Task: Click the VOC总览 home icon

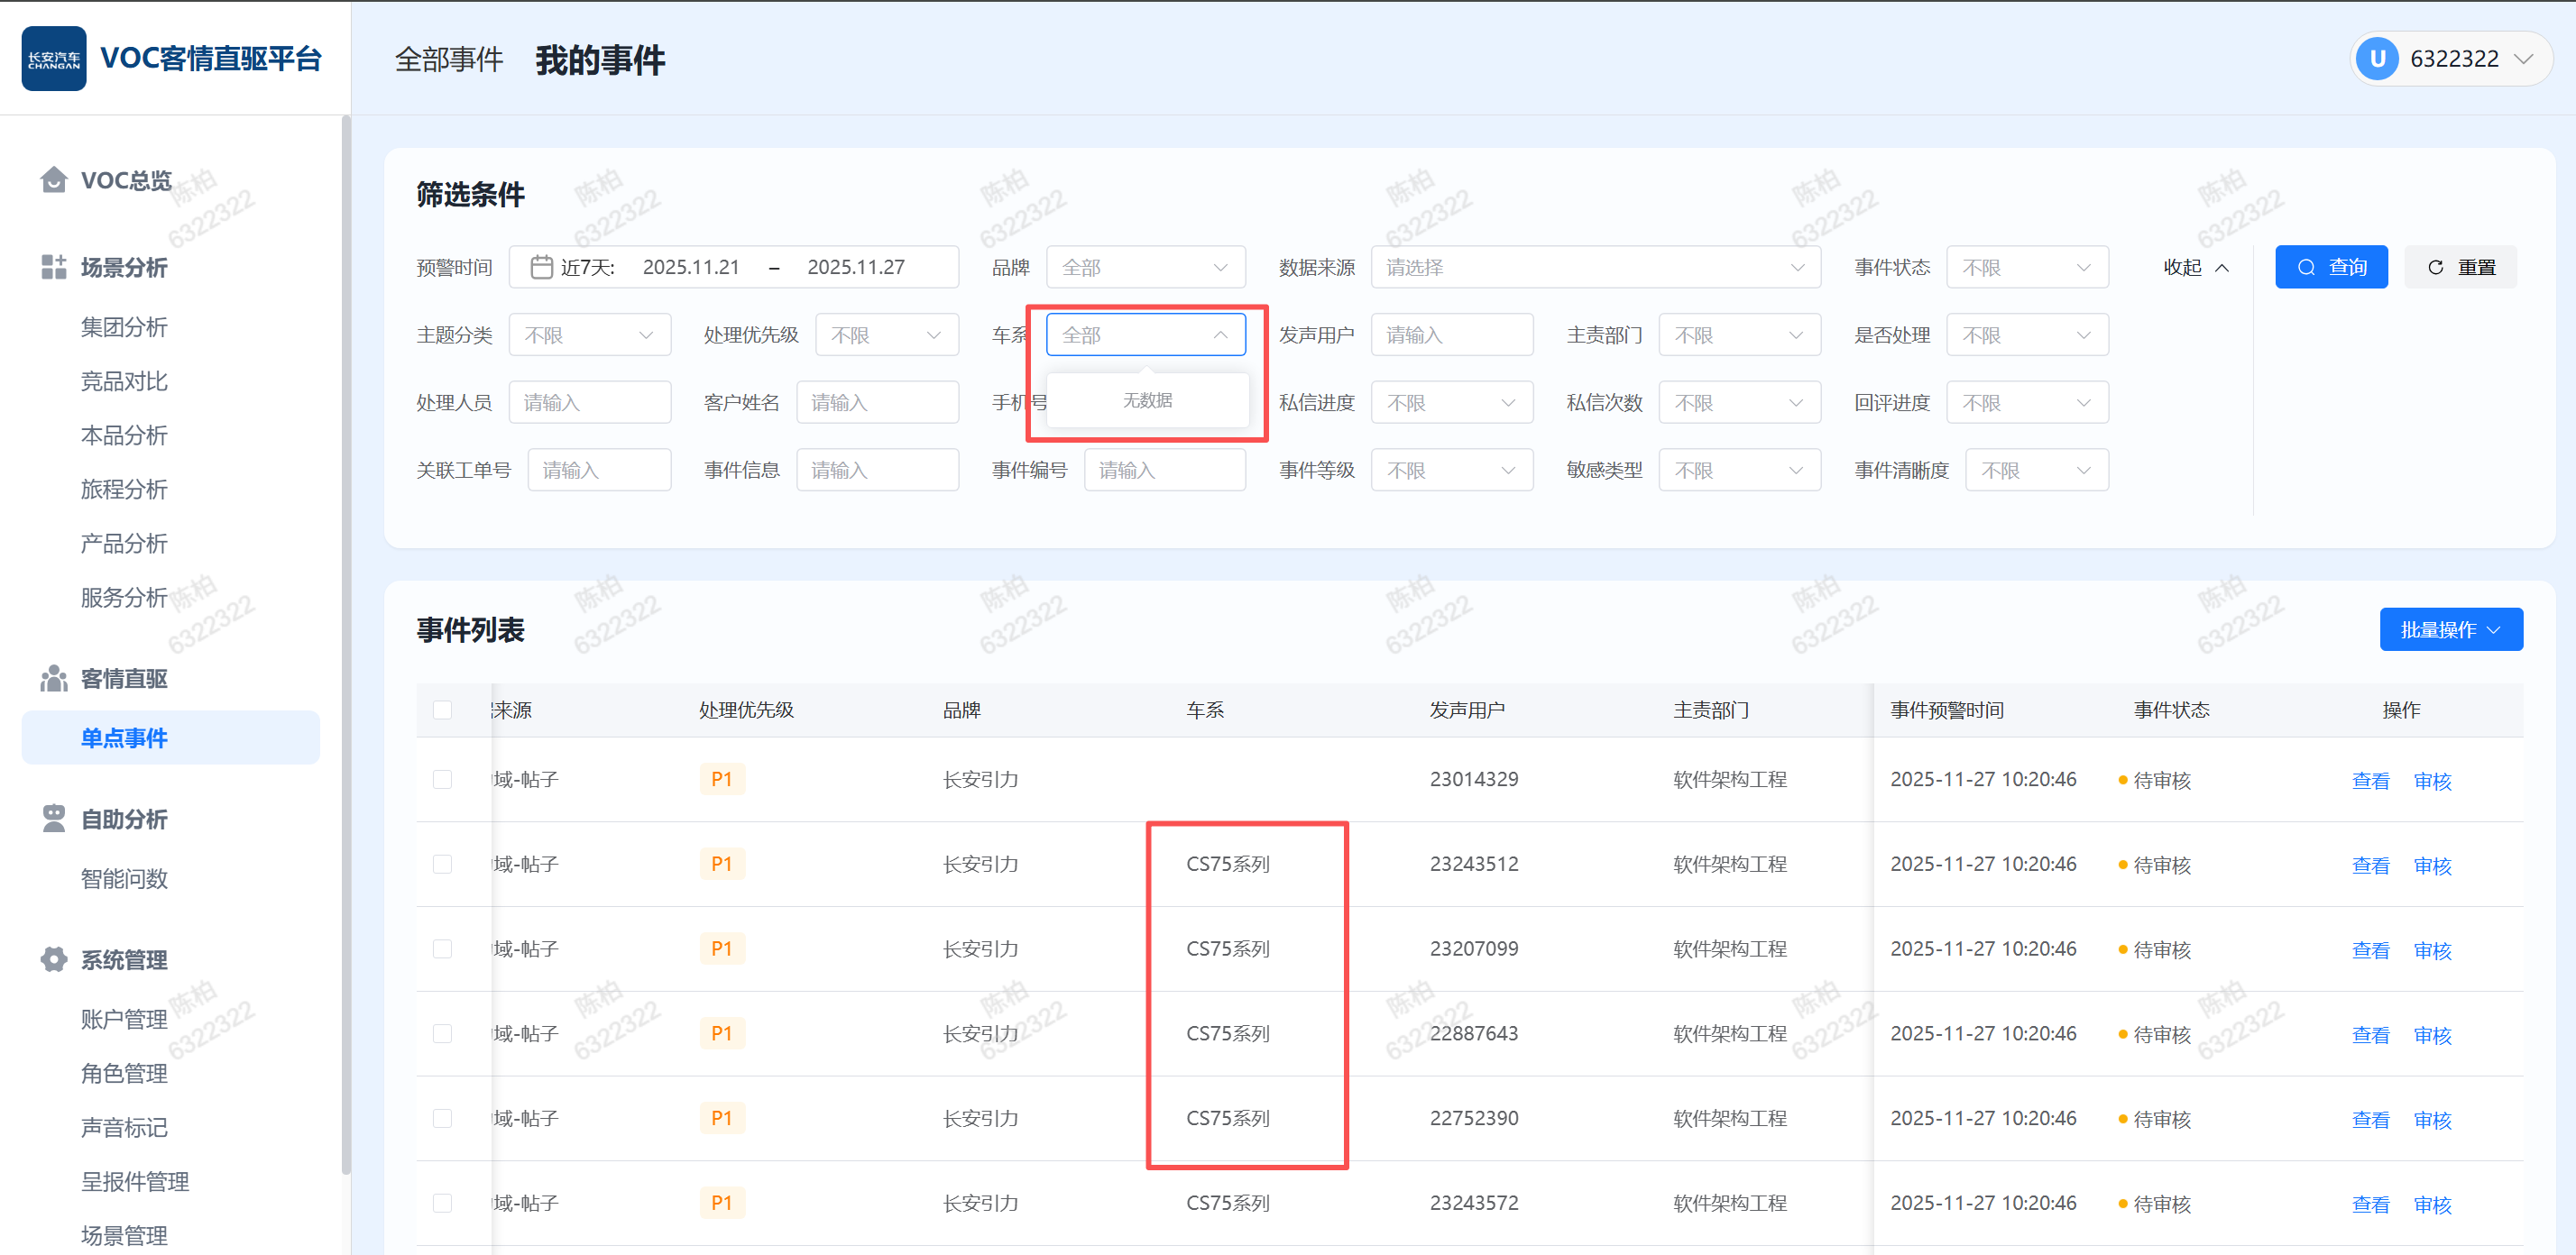Action: point(53,179)
